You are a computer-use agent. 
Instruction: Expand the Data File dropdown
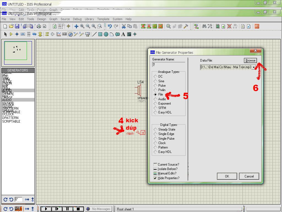pos(254,67)
